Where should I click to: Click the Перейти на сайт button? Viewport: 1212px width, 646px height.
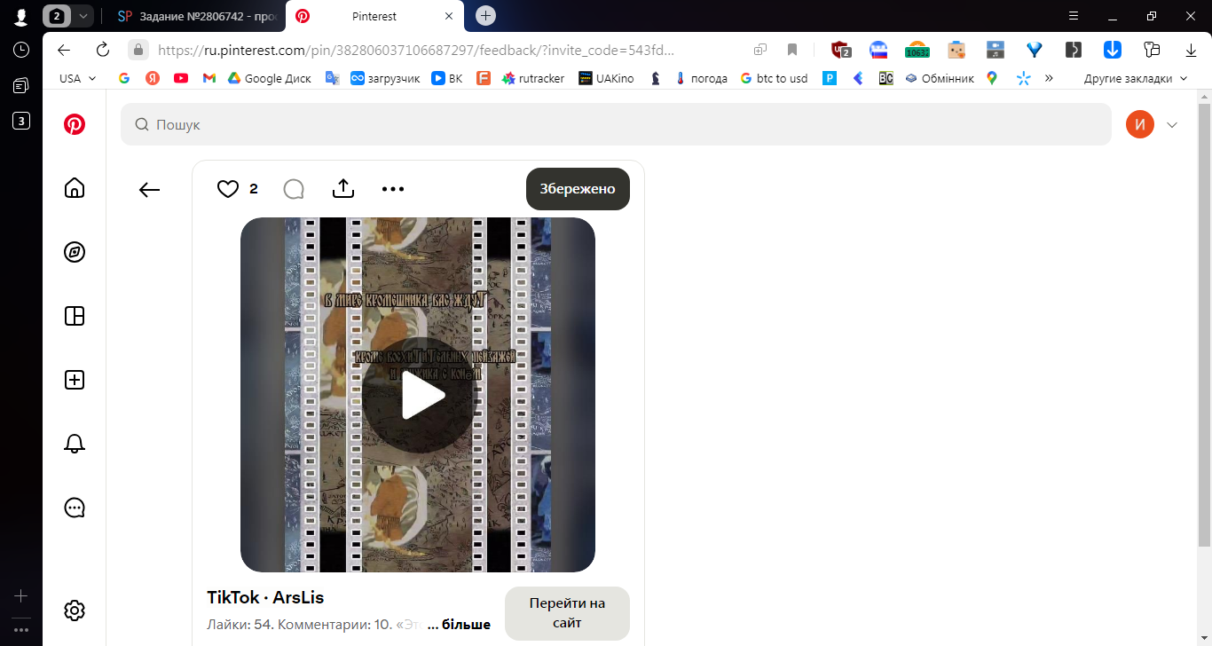(x=567, y=613)
